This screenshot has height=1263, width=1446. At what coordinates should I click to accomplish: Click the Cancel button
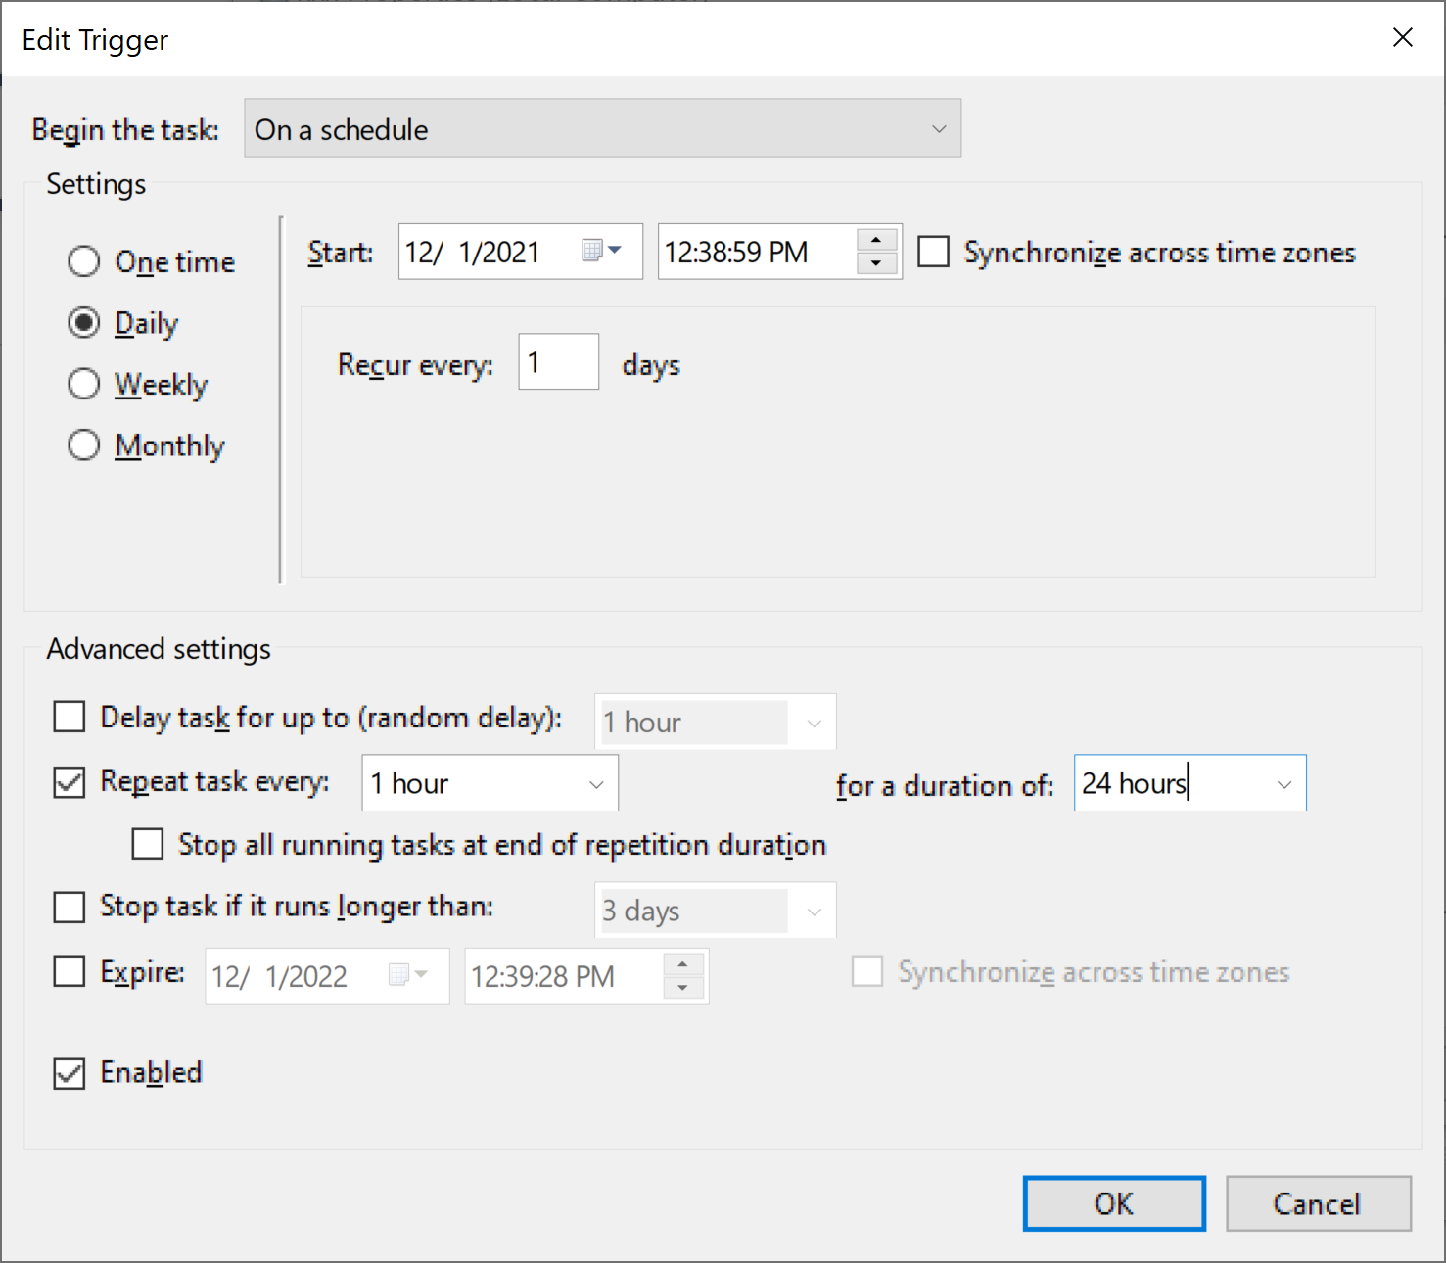point(1318,1203)
